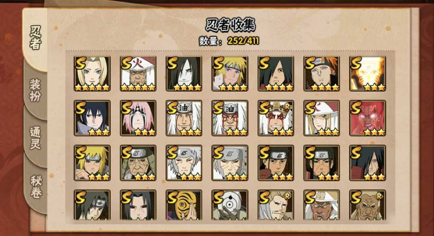Open the 忍者 tab
Viewport: 434px width, 236px height.
[35, 38]
